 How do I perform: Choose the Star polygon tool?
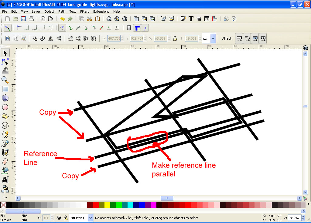tap(5, 116)
